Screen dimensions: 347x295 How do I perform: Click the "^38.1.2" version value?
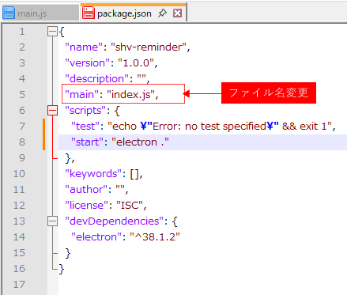[155, 237]
